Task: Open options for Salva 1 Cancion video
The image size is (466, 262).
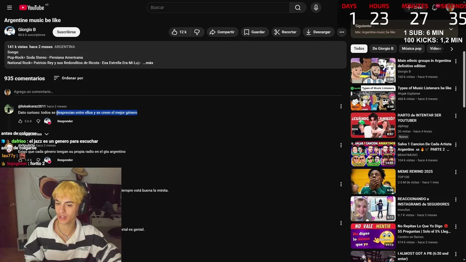Action: 455,145
